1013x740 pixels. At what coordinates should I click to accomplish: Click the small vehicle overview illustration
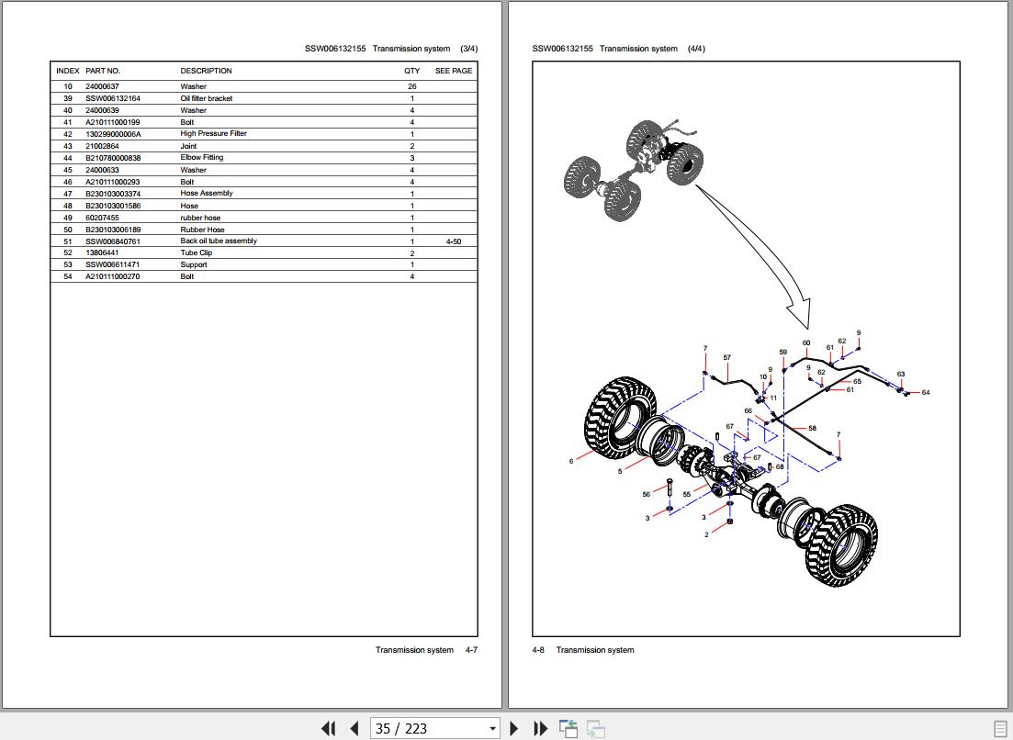(x=634, y=170)
